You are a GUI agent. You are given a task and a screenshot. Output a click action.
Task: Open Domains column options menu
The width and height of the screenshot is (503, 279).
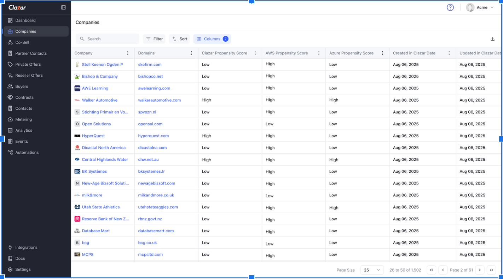pyautogui.click(x=191, y=53)
